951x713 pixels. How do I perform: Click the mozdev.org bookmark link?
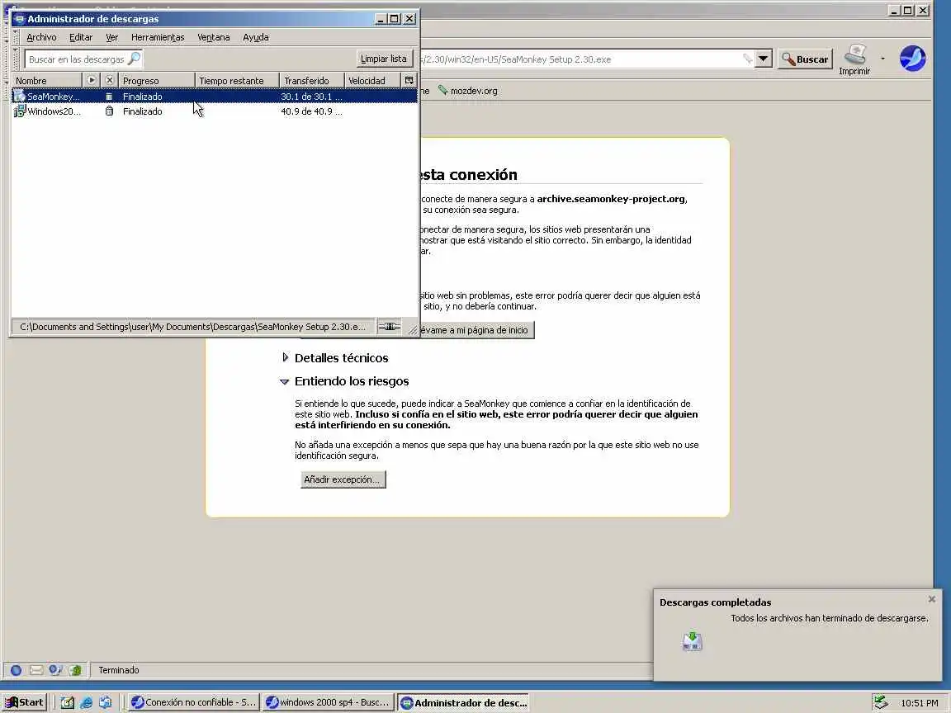(x=474, y=91)
